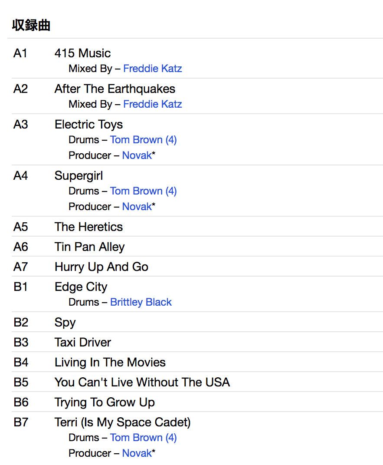Click Tom Brown (4) under Supergirl
The image size is (383, 465).
[143, 191]
